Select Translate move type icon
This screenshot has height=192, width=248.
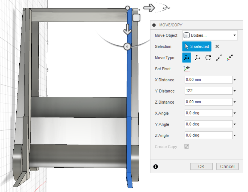click(197, 58)
